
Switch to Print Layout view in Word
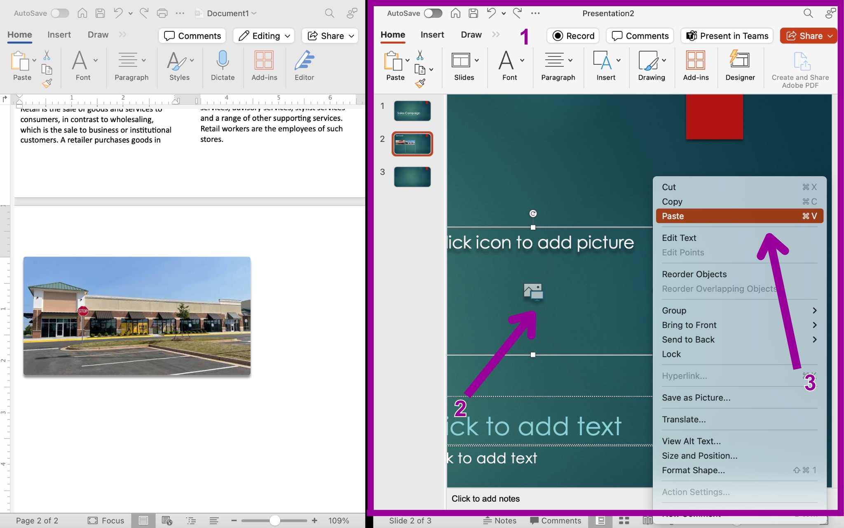(x=143, y=521)
